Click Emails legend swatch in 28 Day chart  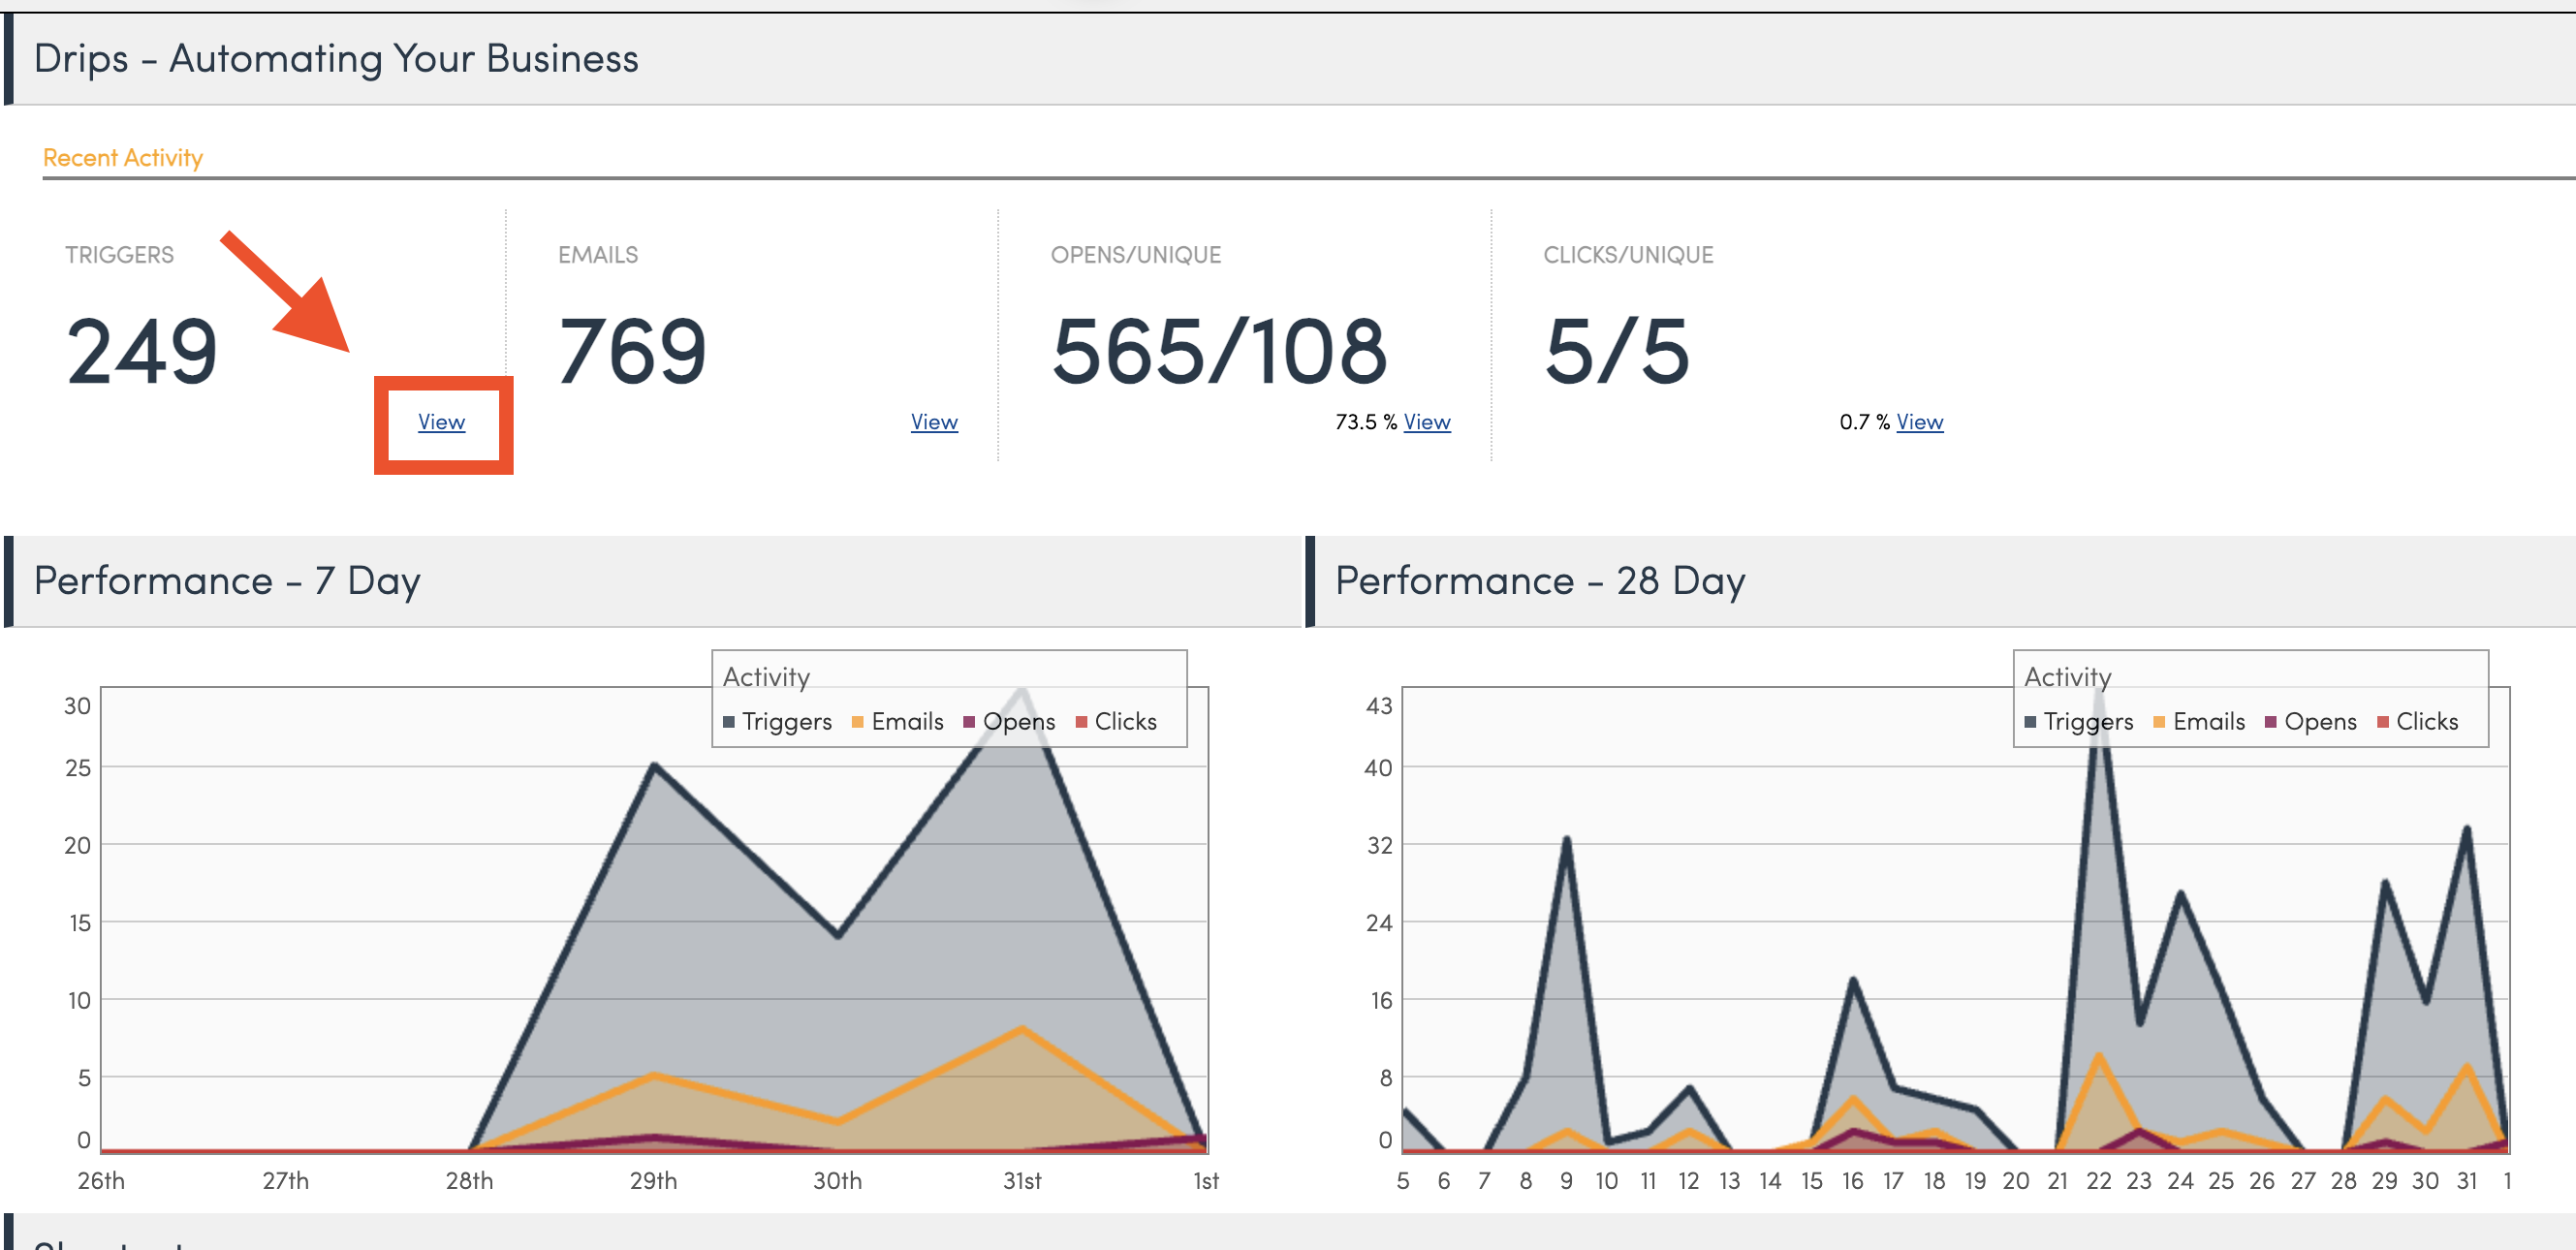click(2159, 722)
